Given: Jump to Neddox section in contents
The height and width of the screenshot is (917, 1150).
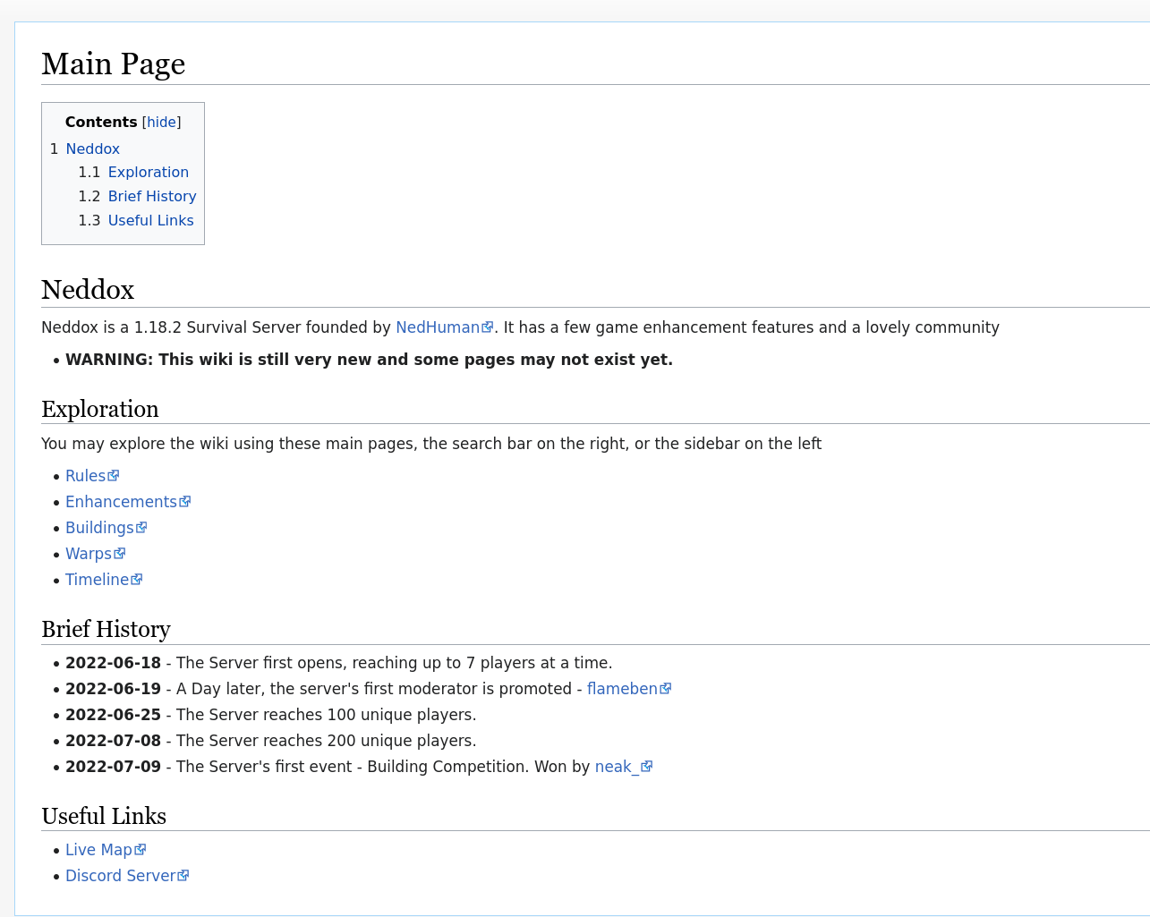Looking at the screenshot, I should [92, 149].
